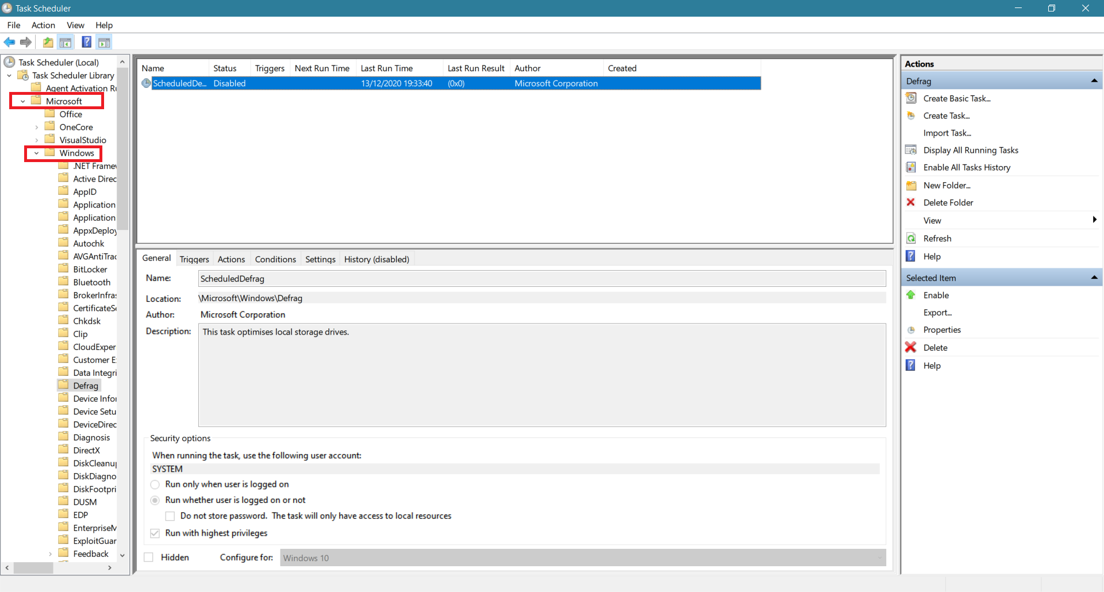The width and height of the screenshot is (1104, 592).
Task: Click the Help icon under Defrag actions
Action: pos(911,256)
